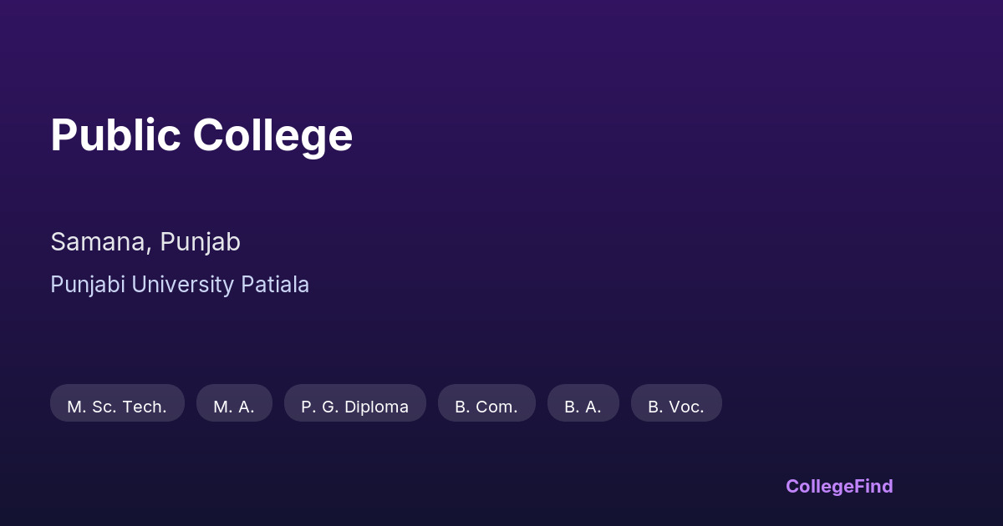Click the word Tech. in first chip

click(x=145, y=407)
